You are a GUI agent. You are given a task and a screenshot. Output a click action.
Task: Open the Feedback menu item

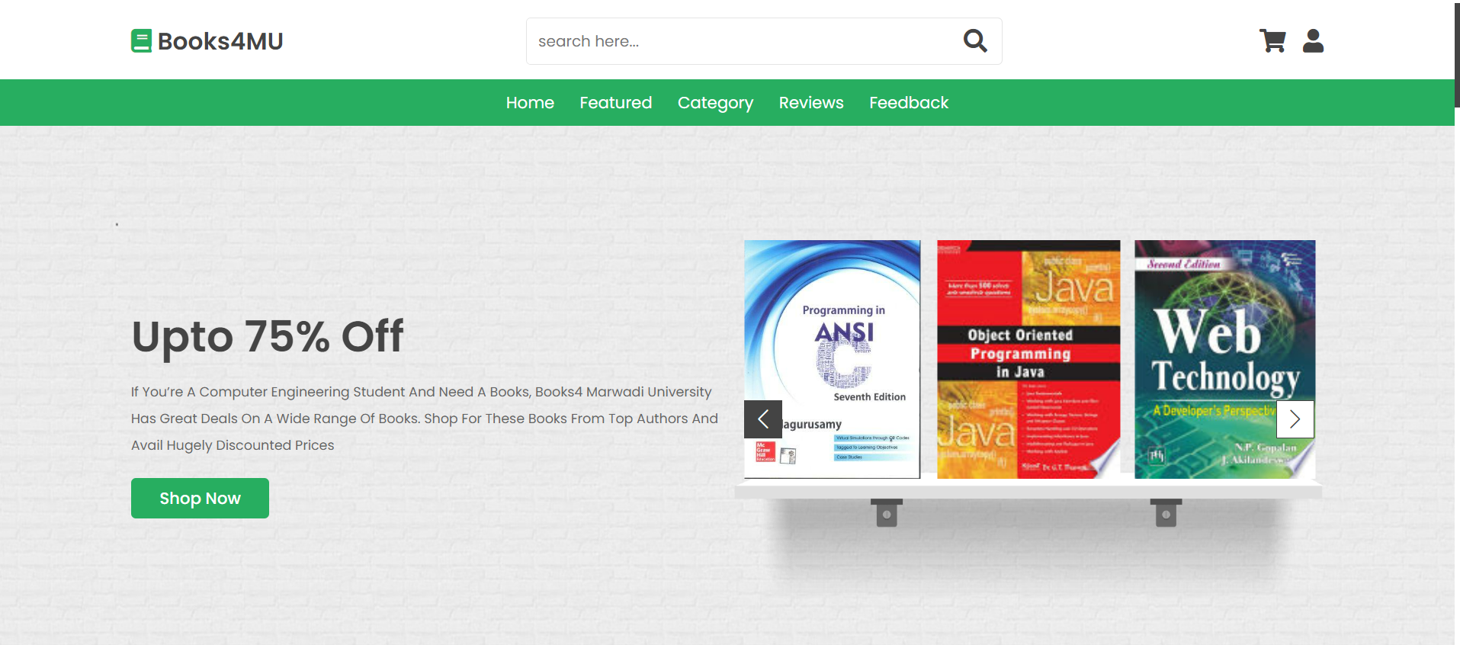point(909,102)
